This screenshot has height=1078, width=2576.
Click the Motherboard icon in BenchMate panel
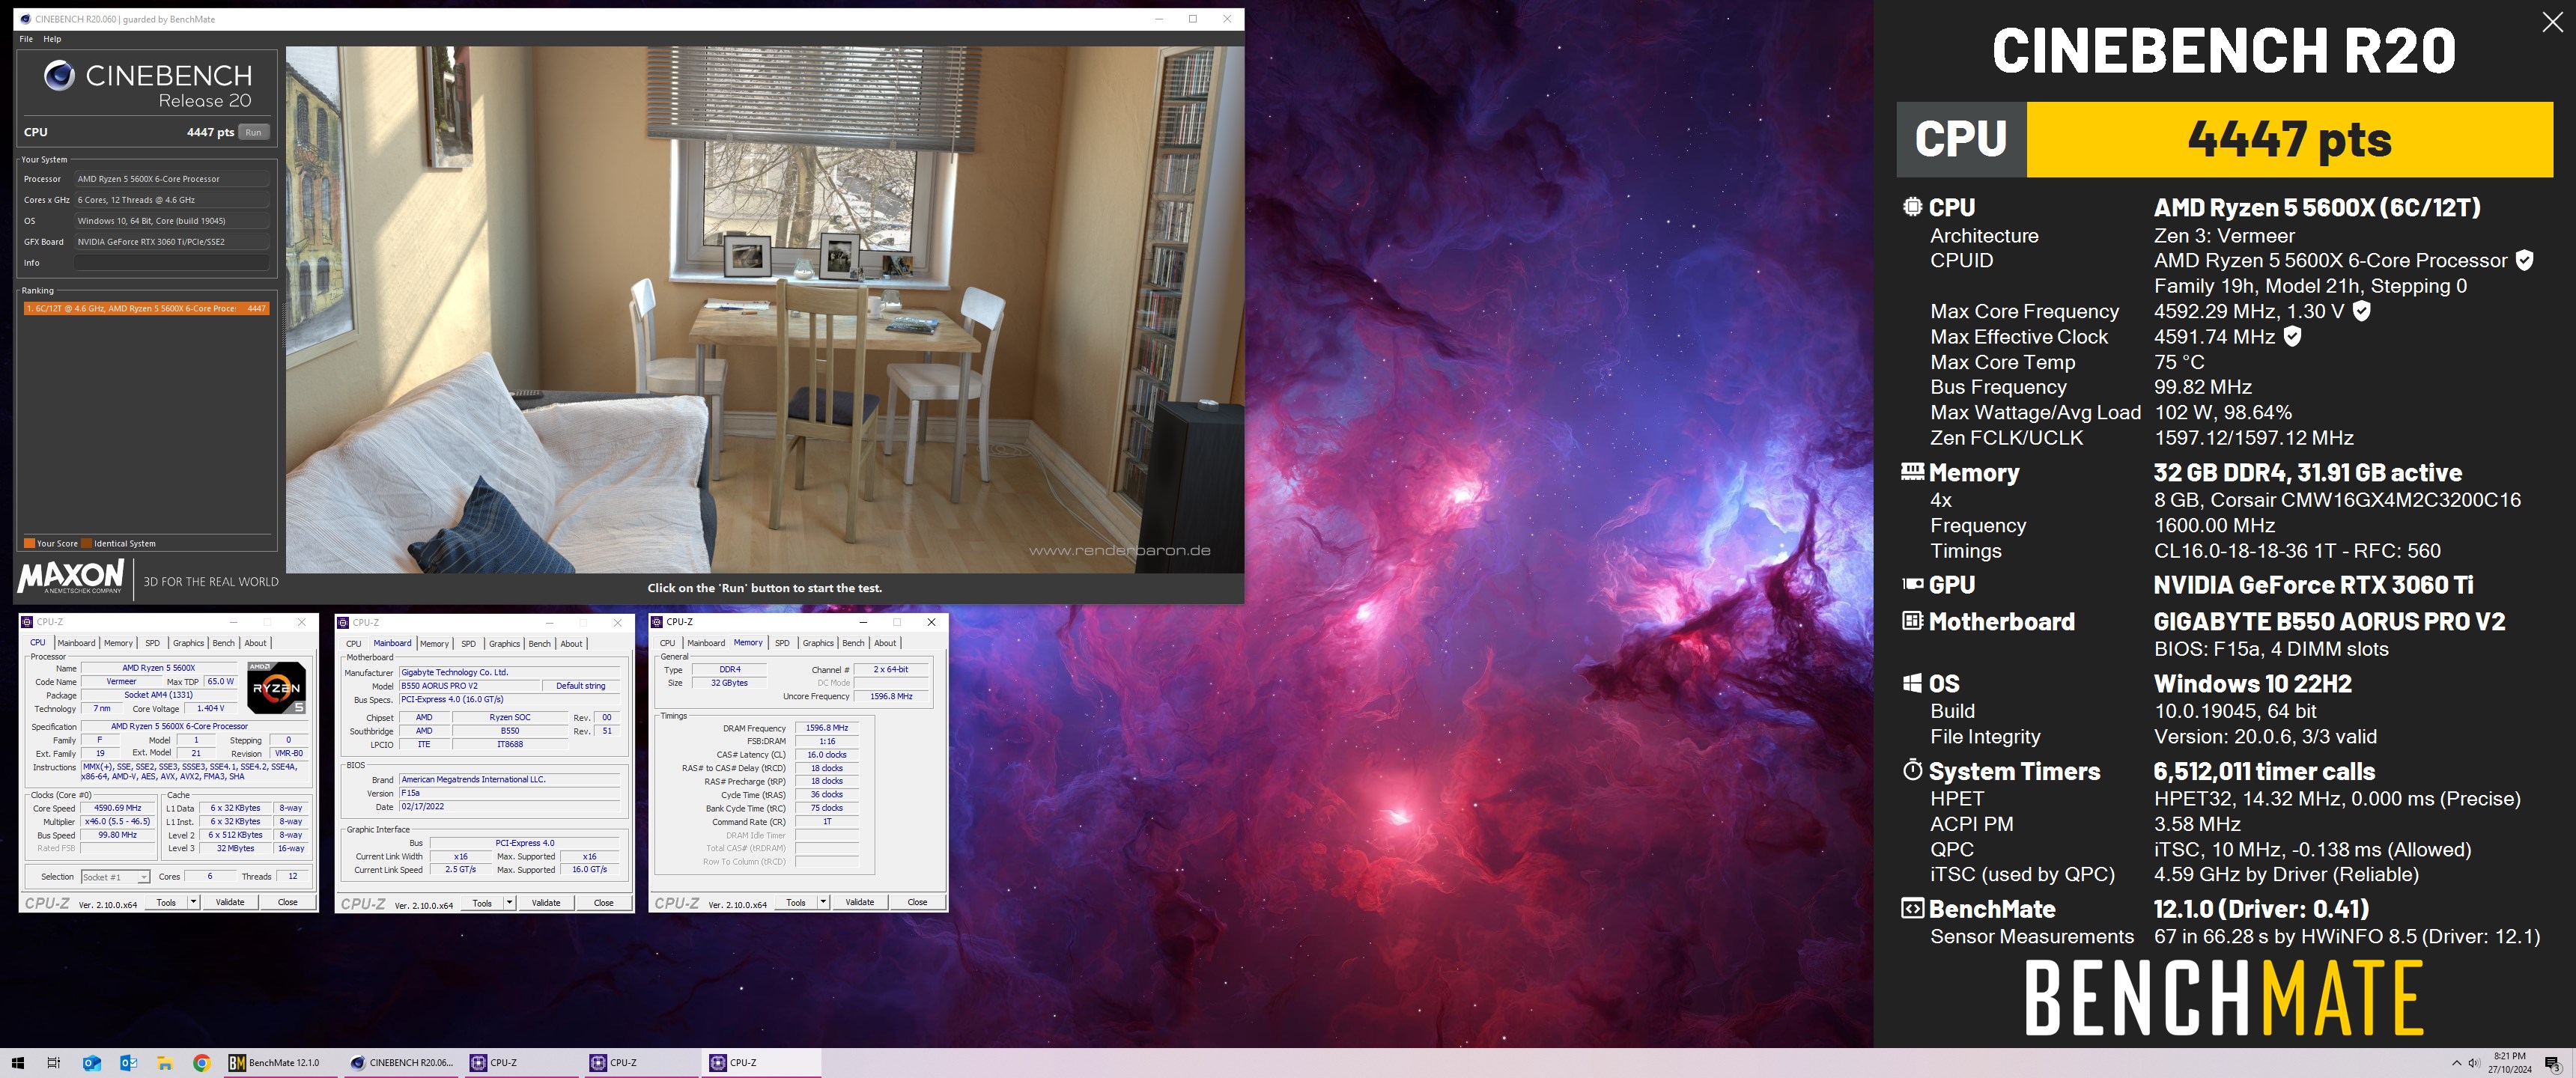coord(1912,621)
